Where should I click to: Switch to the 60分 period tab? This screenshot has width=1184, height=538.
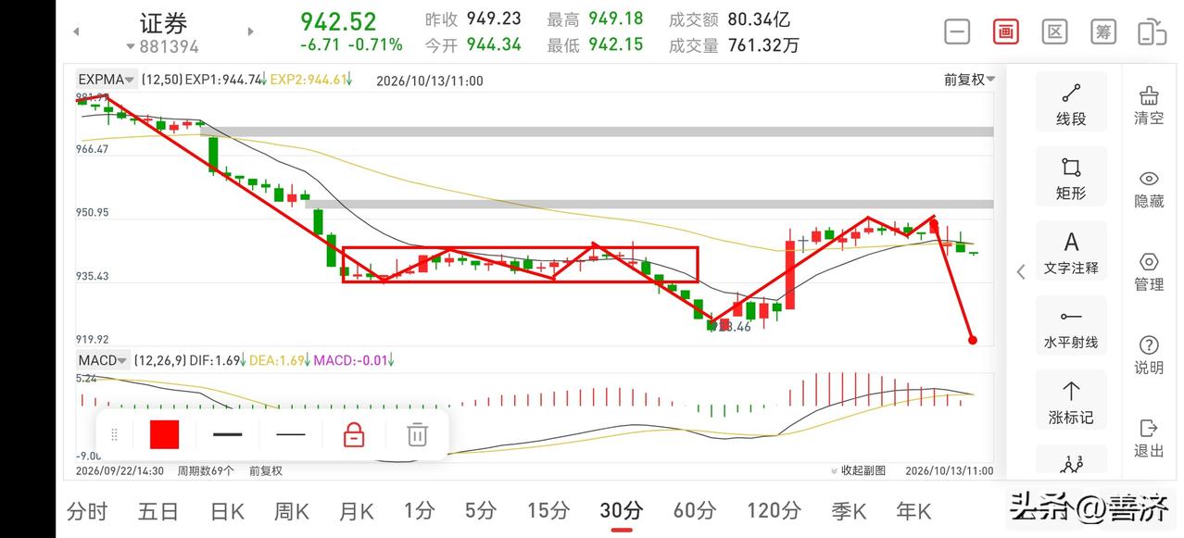click(695, 510)
